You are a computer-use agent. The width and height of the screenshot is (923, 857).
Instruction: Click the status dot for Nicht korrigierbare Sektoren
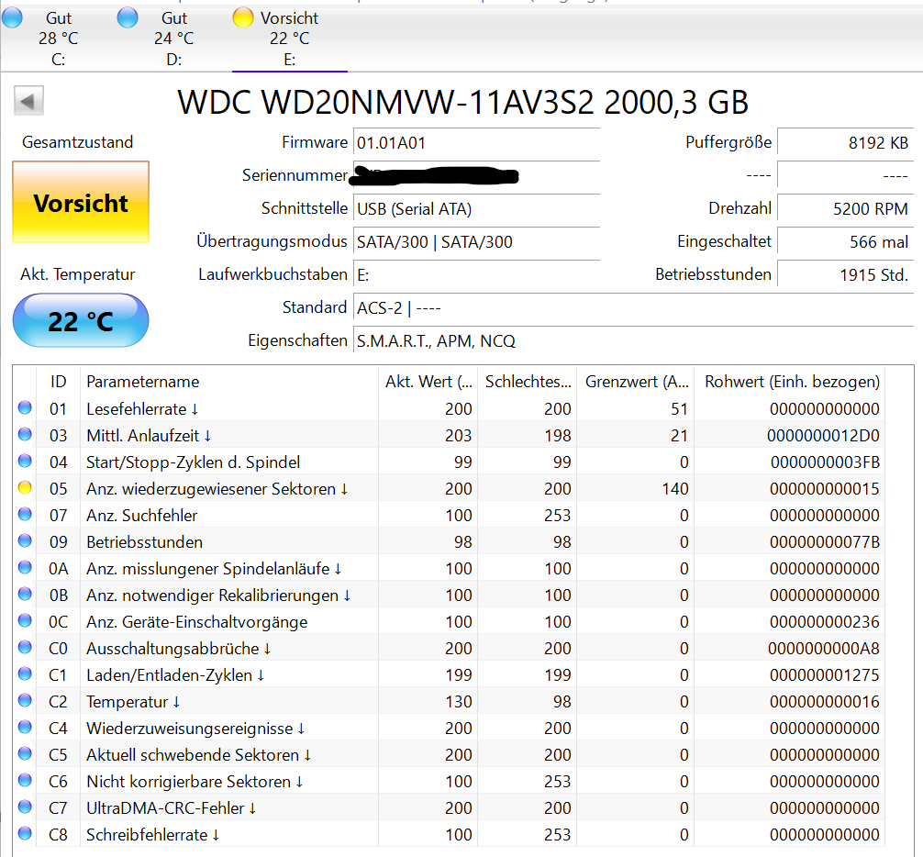25,780
